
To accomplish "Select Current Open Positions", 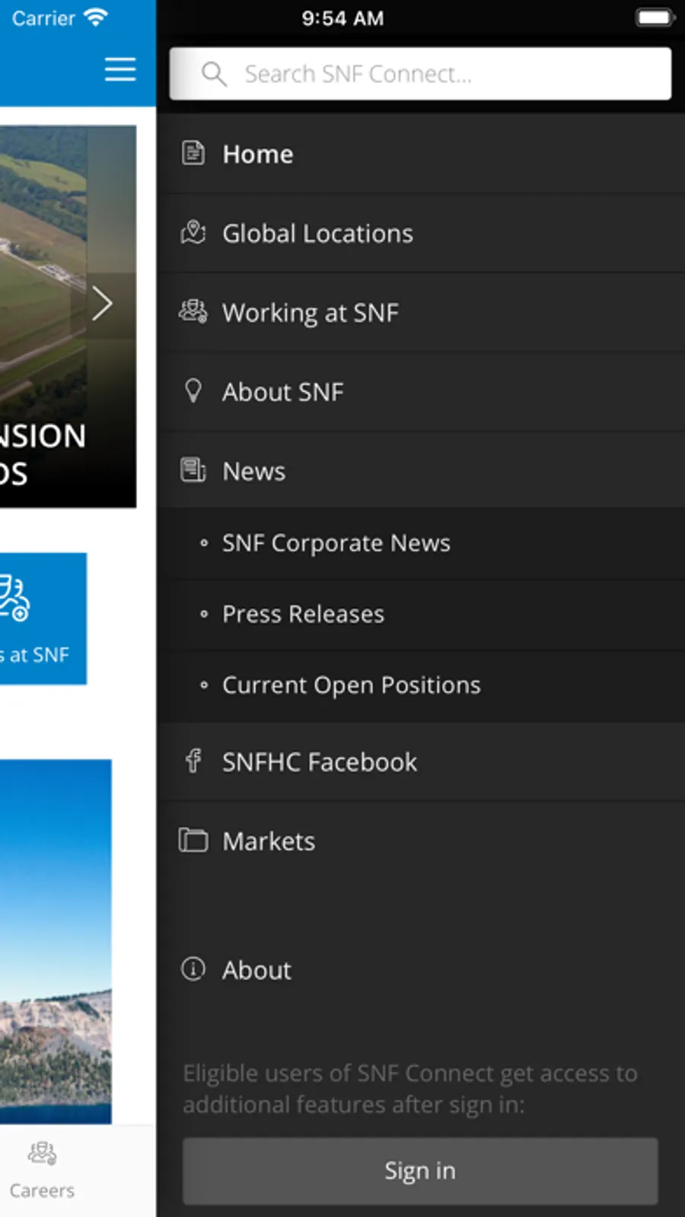I will pos(420,685).
